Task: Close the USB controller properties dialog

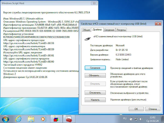Action: click(x=158, y=24)
